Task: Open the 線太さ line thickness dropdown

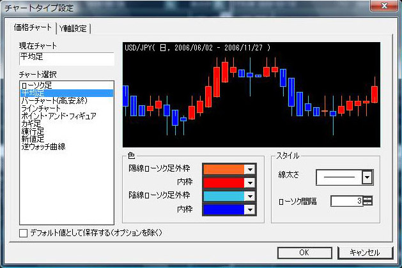Action: coord(367,177)
